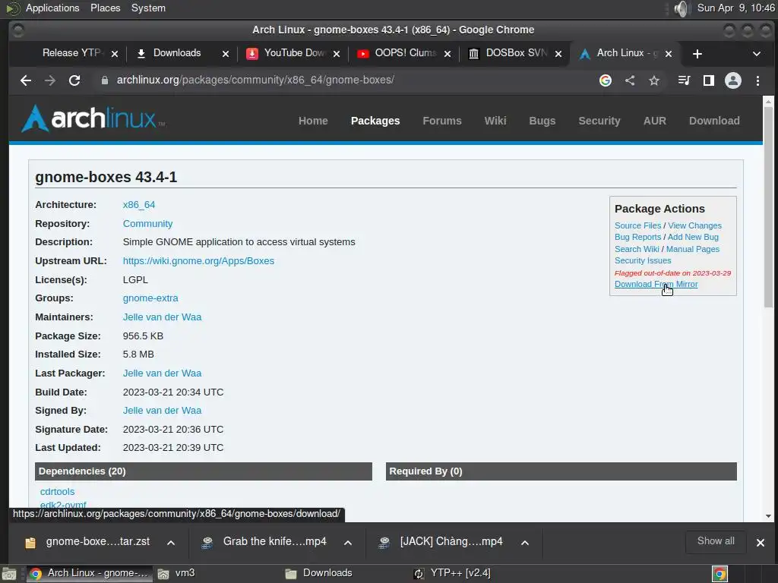
Task: Open the AUR nav item
Action: [x=655, y=121]
